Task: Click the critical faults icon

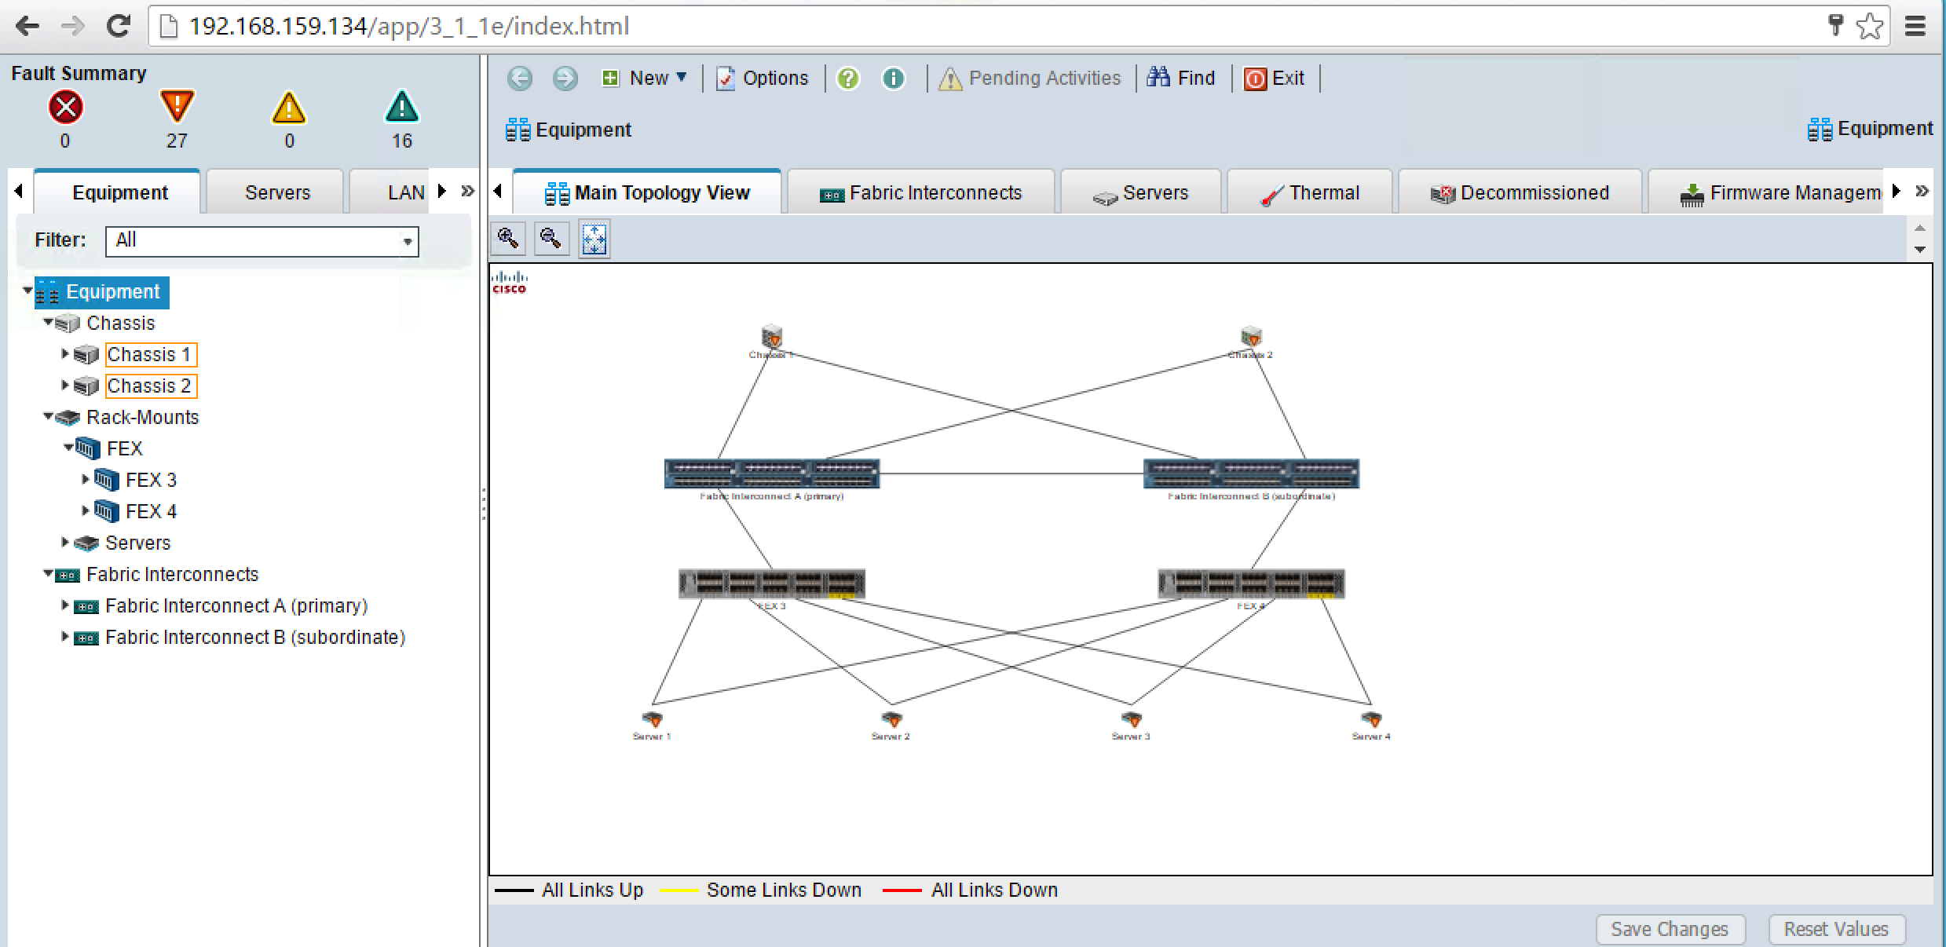Action: coord(66,108)
